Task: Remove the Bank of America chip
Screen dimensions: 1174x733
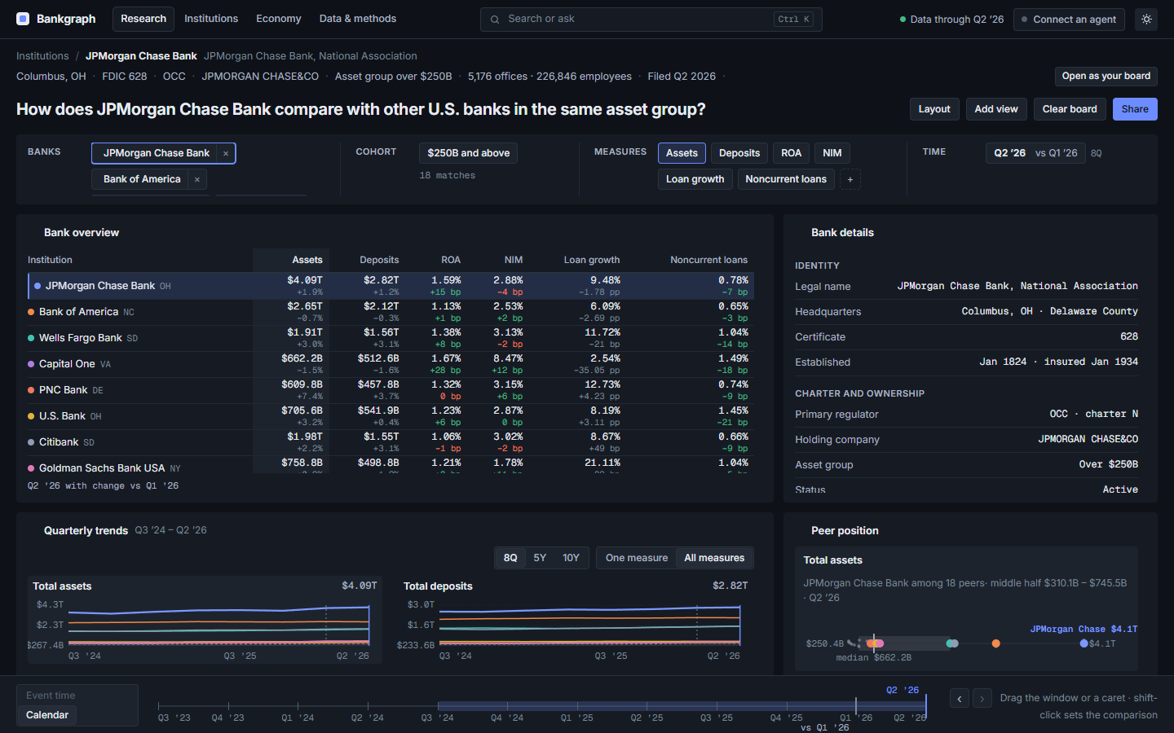Action: coord(197,179)
